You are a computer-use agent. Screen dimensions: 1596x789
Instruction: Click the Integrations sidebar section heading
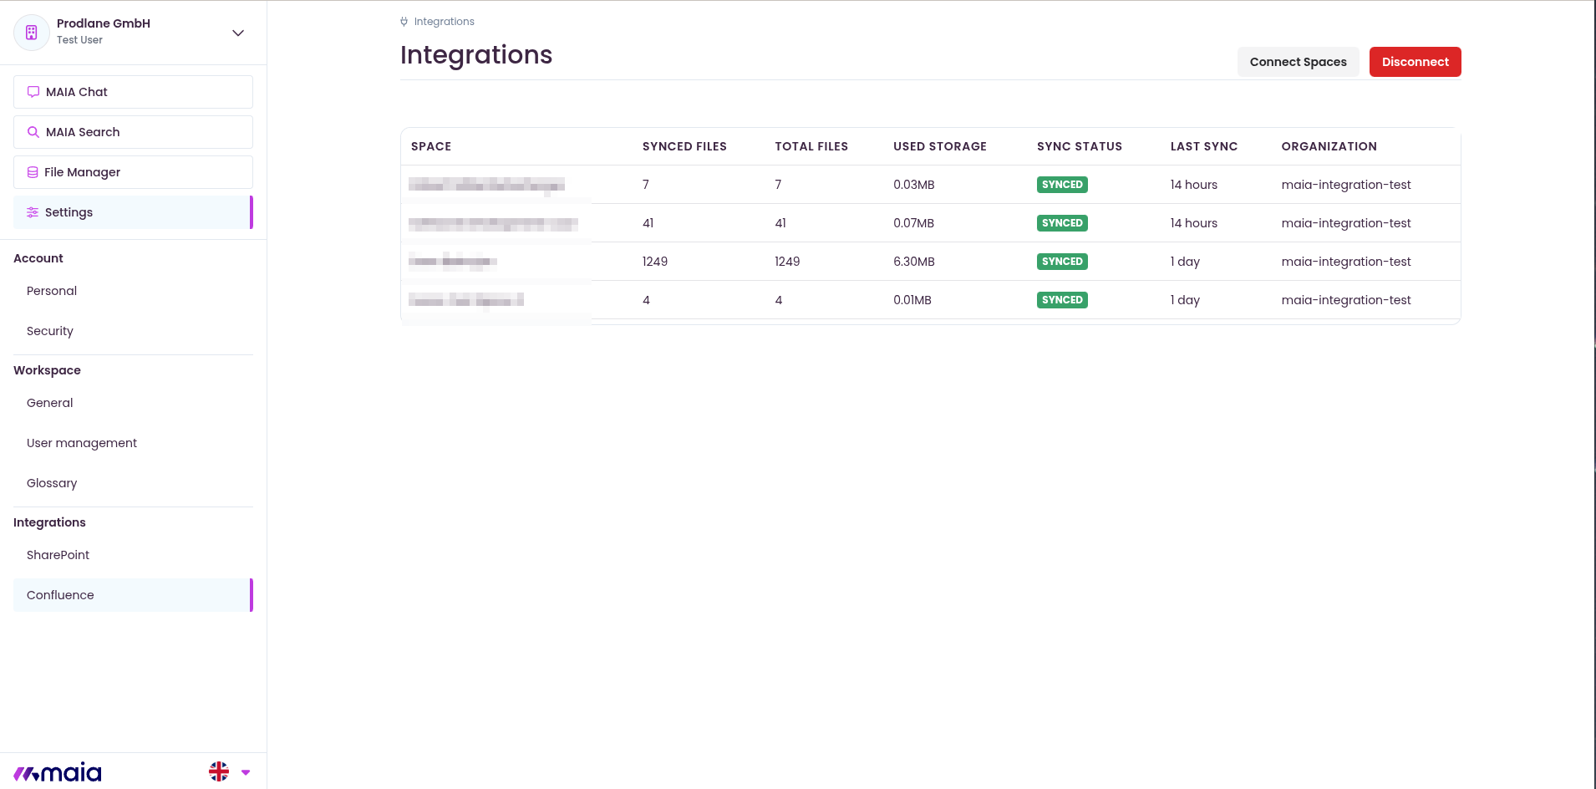(x=49, y=522)
